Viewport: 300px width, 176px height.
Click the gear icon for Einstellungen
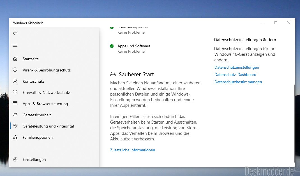coord(15,159)
